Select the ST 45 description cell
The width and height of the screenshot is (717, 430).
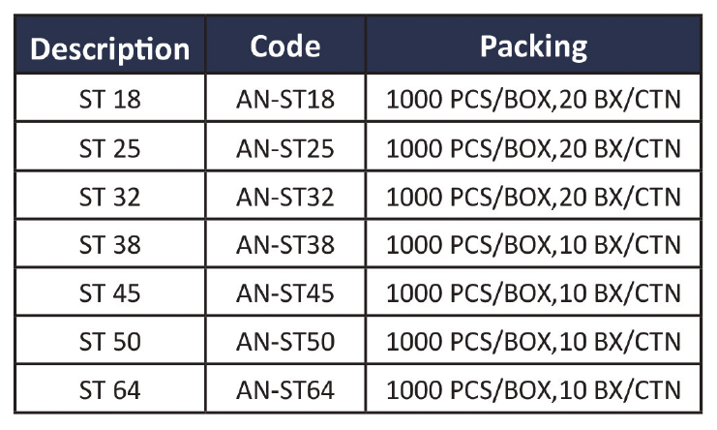click(109, 293)
